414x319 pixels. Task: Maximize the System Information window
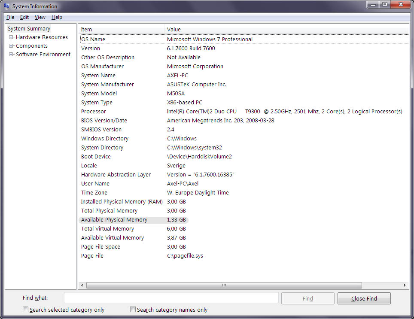(385, 4)
